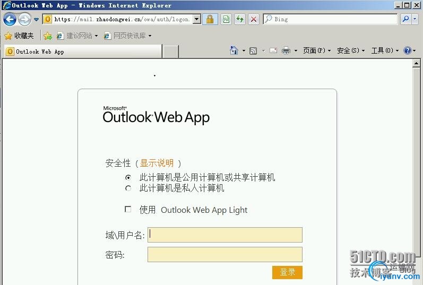Image resolution: width=423 pixels, height=285 pixels.
Task: Click the security lock icon
Action: pyautogui.click(x=210, y=19)
